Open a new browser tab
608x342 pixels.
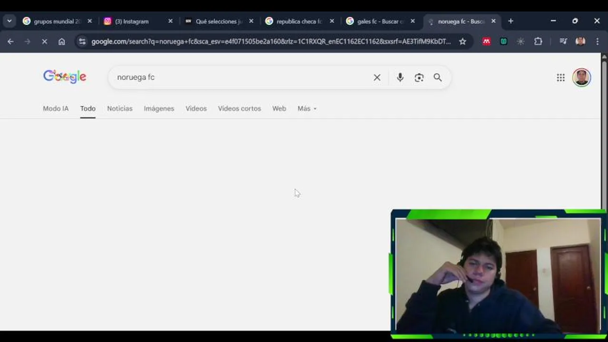click(x=510, y=21)
